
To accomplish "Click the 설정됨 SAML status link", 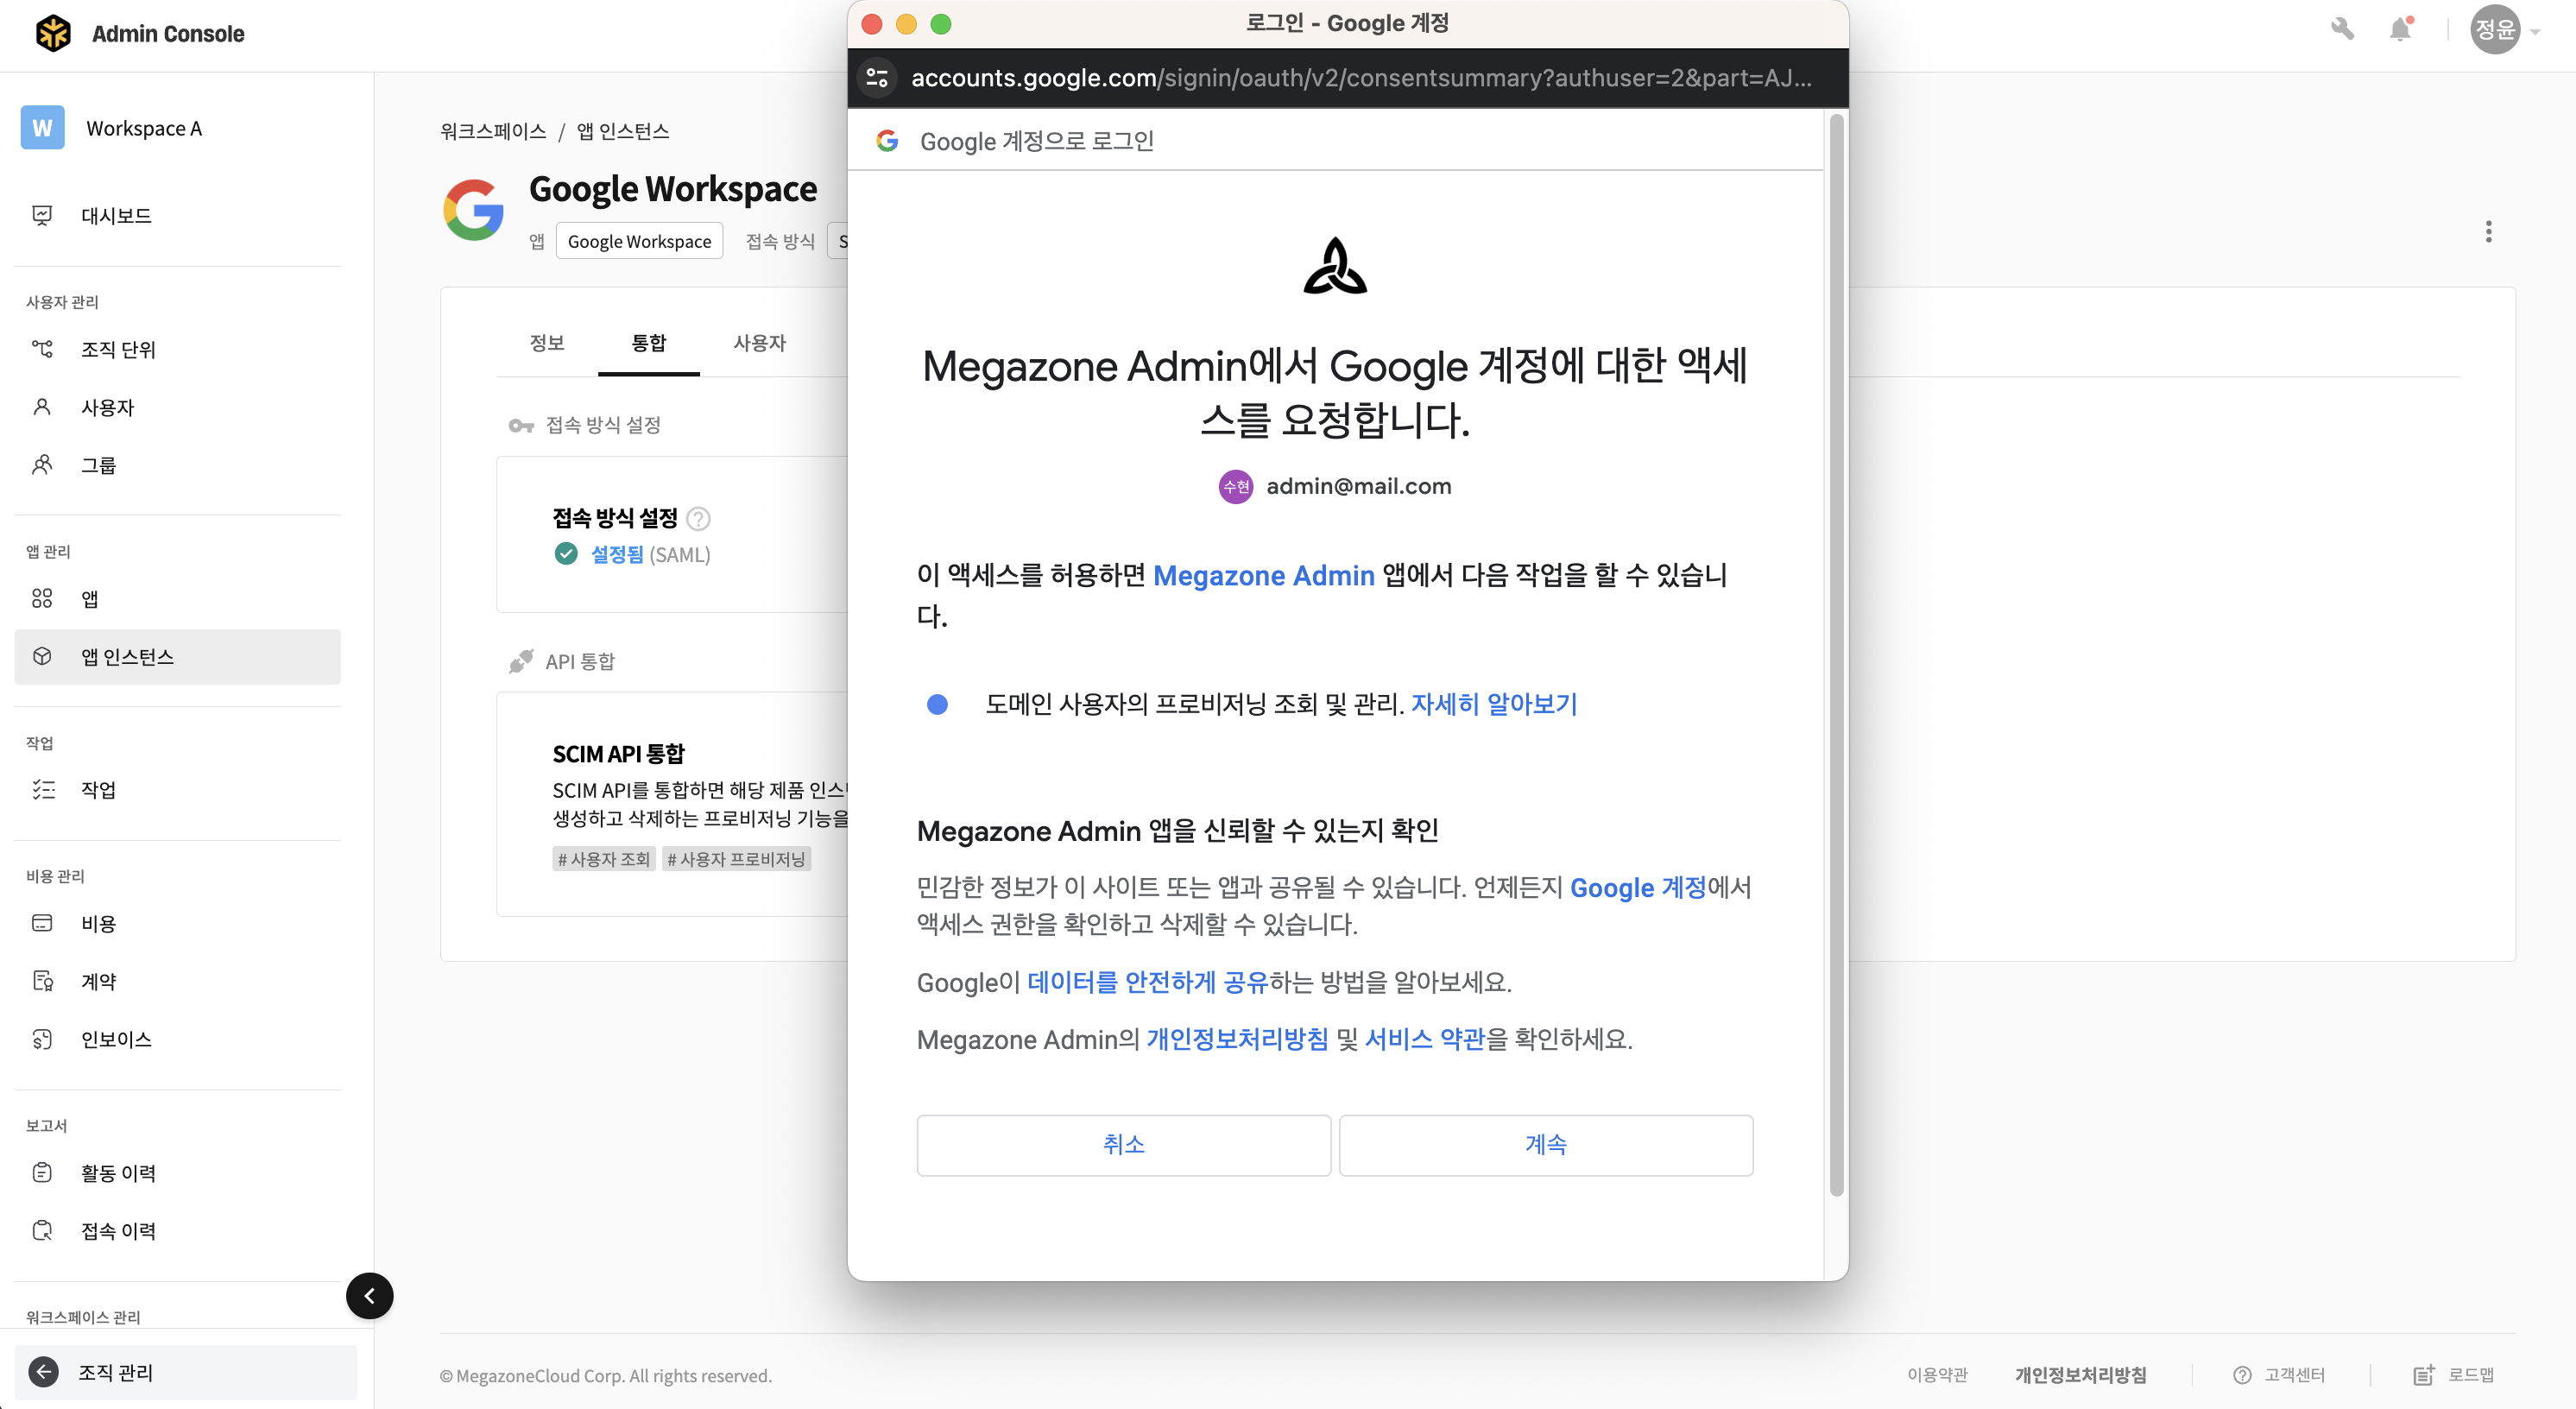I will [617, 554].
